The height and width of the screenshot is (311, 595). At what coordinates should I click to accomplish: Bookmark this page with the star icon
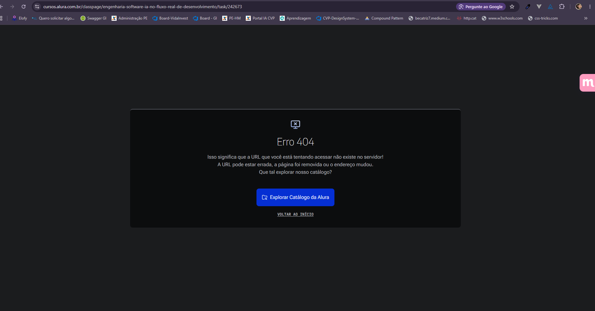(x=512, y=7)
